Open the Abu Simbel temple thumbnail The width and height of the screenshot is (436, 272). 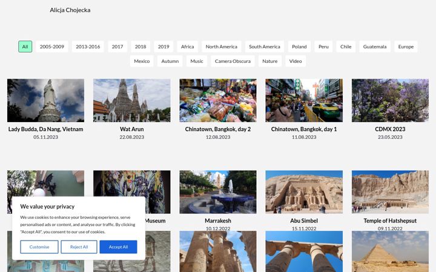(304, 192)
